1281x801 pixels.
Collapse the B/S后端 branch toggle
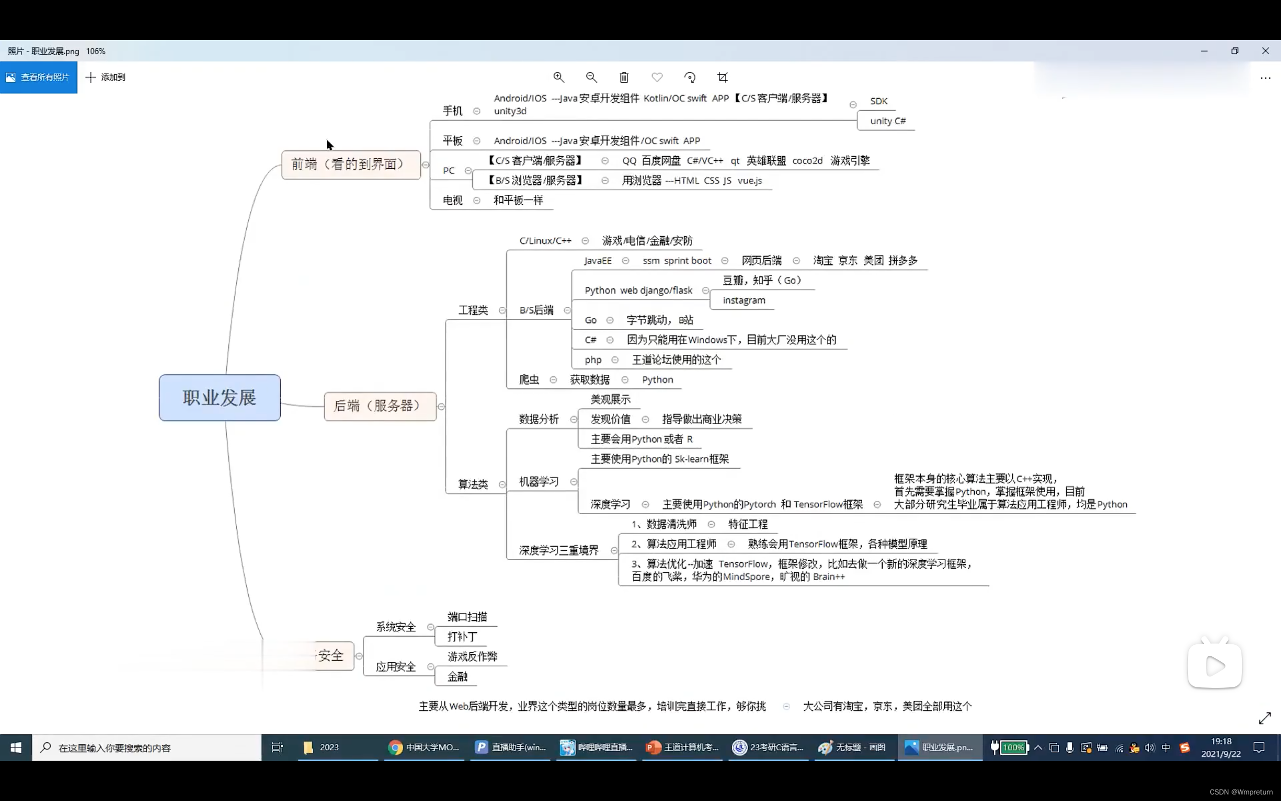coord(567,310)
